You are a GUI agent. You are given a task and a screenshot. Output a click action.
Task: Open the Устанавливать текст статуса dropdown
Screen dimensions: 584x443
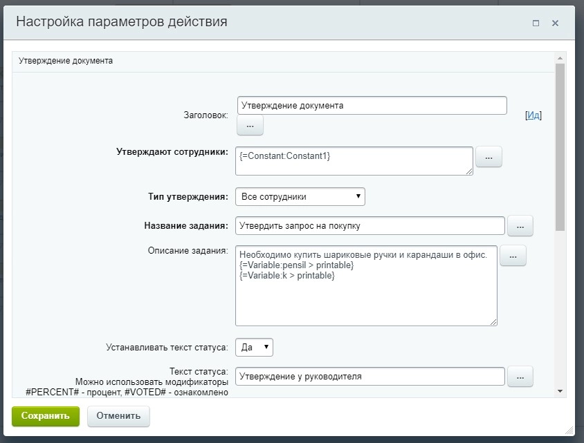pos(254,347)
